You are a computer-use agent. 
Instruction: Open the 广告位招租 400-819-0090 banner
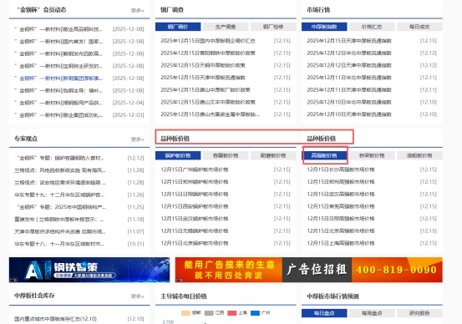pos(309,270)
